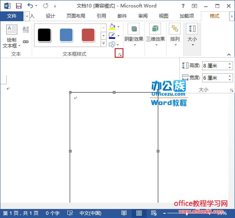Image resolution: width=235 pixels, height=218 pixels.
Task: Open 大小 group dialog launcher
Action: pyautogui.click(x=231, y=90)
